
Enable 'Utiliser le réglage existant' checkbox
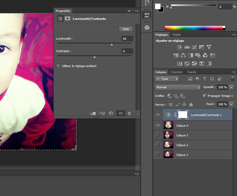[x=58, y=66]
